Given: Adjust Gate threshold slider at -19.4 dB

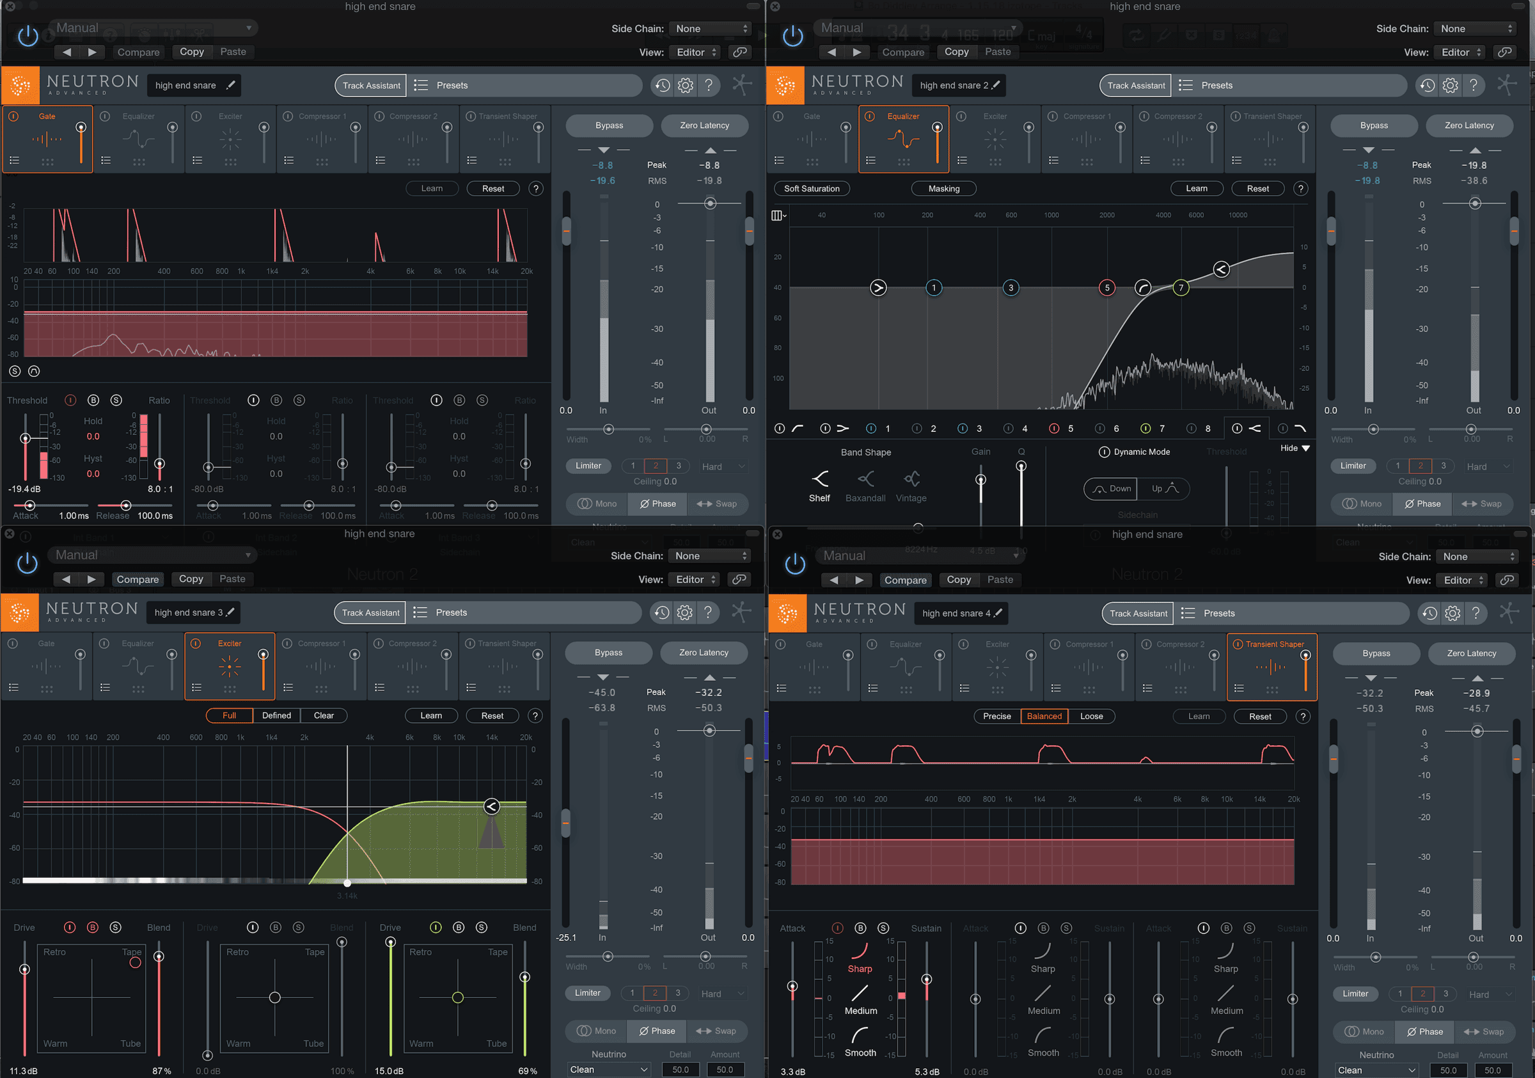Looking at the screenshot, I should pyautogui.click(x=26, y=439).
